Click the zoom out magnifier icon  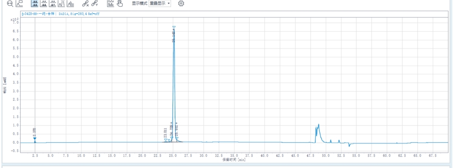[10, 4]
